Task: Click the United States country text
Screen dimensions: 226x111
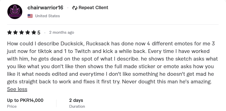Action: [47, 16]
